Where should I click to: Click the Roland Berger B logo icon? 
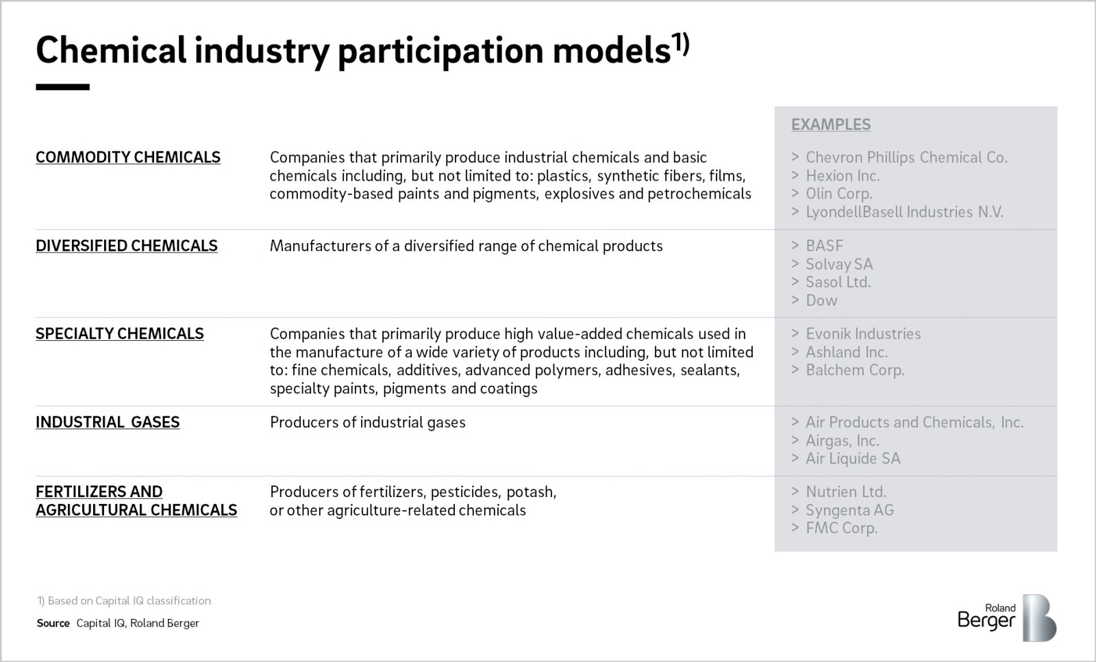point(1040,618)
